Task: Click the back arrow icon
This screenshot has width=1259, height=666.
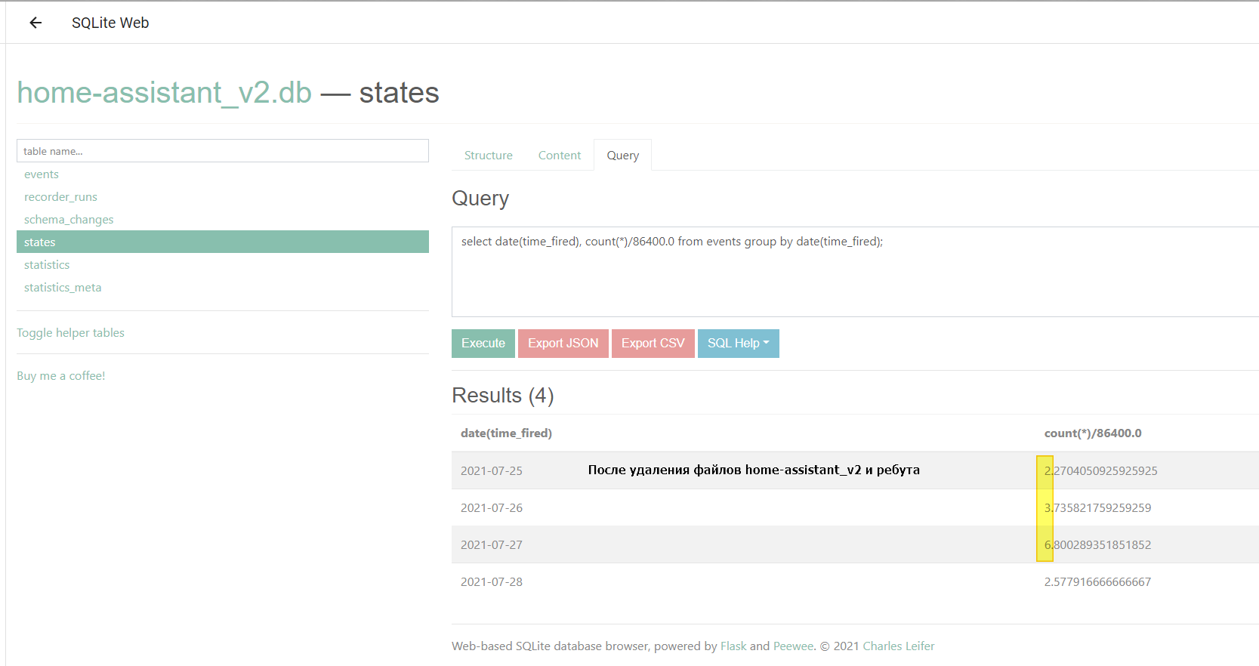Action: click(35, 23)
